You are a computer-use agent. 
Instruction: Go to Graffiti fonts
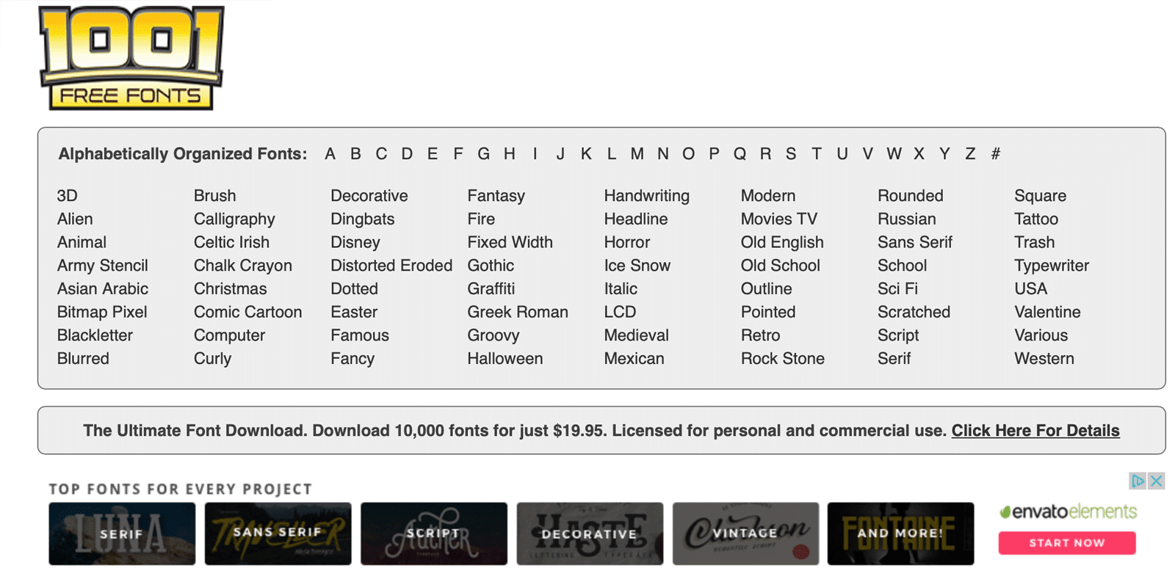(x=491, y=289)
